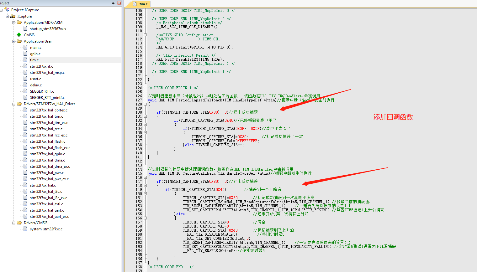This screenshot has height=272, width=477.
Task: Collapse the function fold at line 128
Action: 146,104
